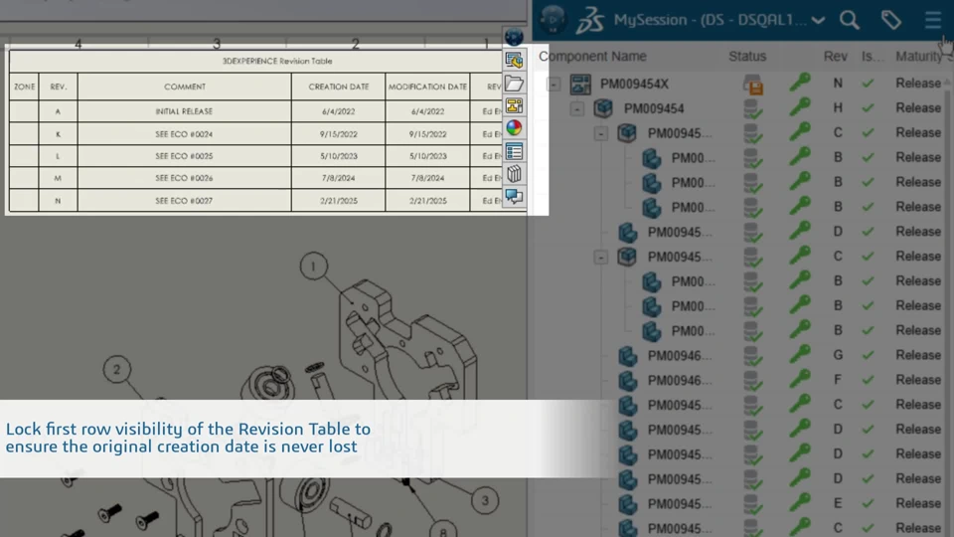Open the 3DEXPERIENCE compass icon
This screenshot has width=954, height=537.
tap(553, 20)
